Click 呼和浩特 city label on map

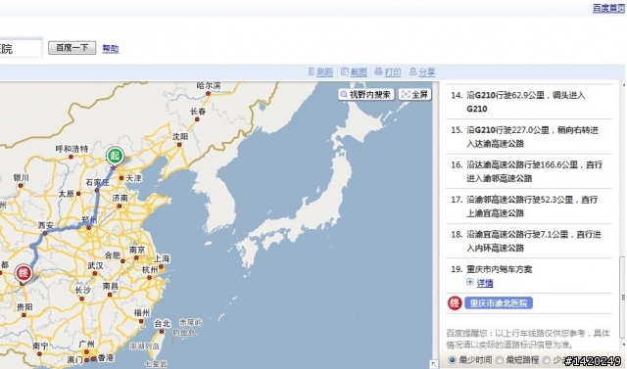72,149
